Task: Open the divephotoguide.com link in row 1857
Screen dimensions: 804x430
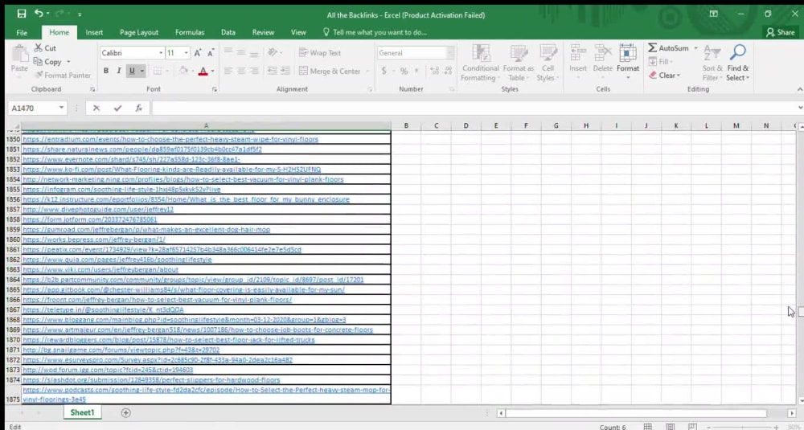Action: 98,210
